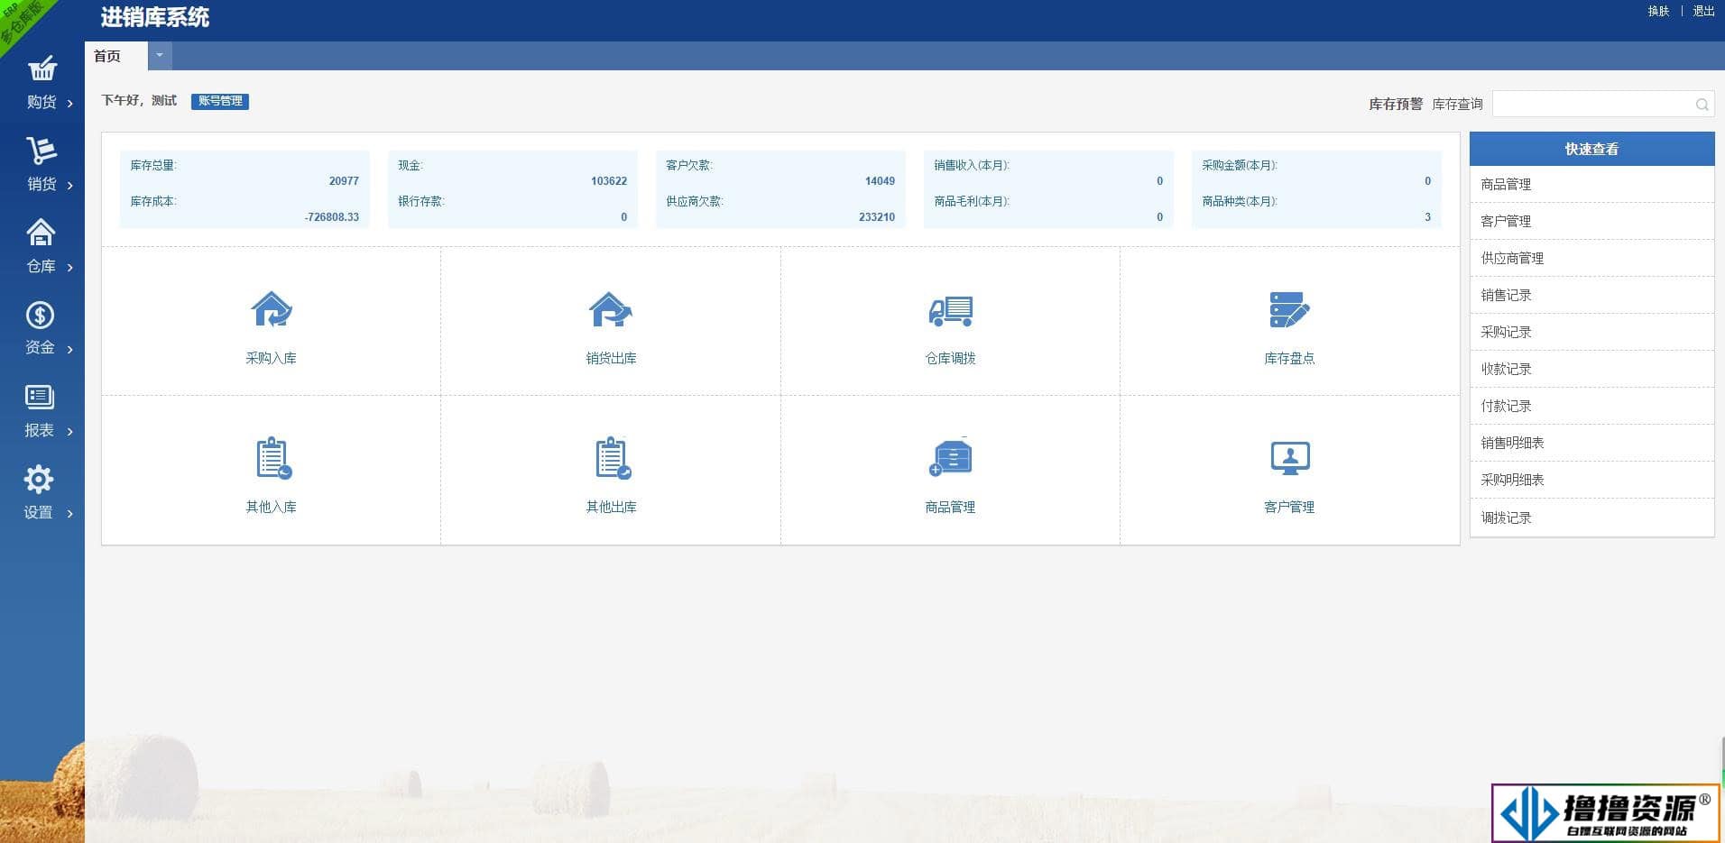The image size is (1725, 843).
Task: Click the 商品毛利(本月) label
Action: coord(972,201)
